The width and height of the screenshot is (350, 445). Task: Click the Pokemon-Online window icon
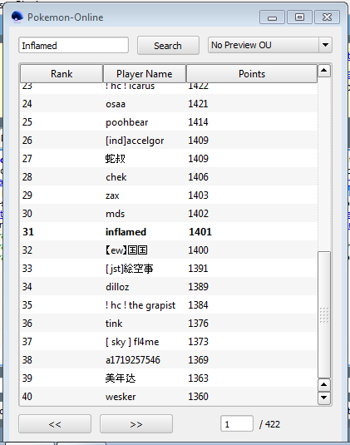[x=17, y=17]
